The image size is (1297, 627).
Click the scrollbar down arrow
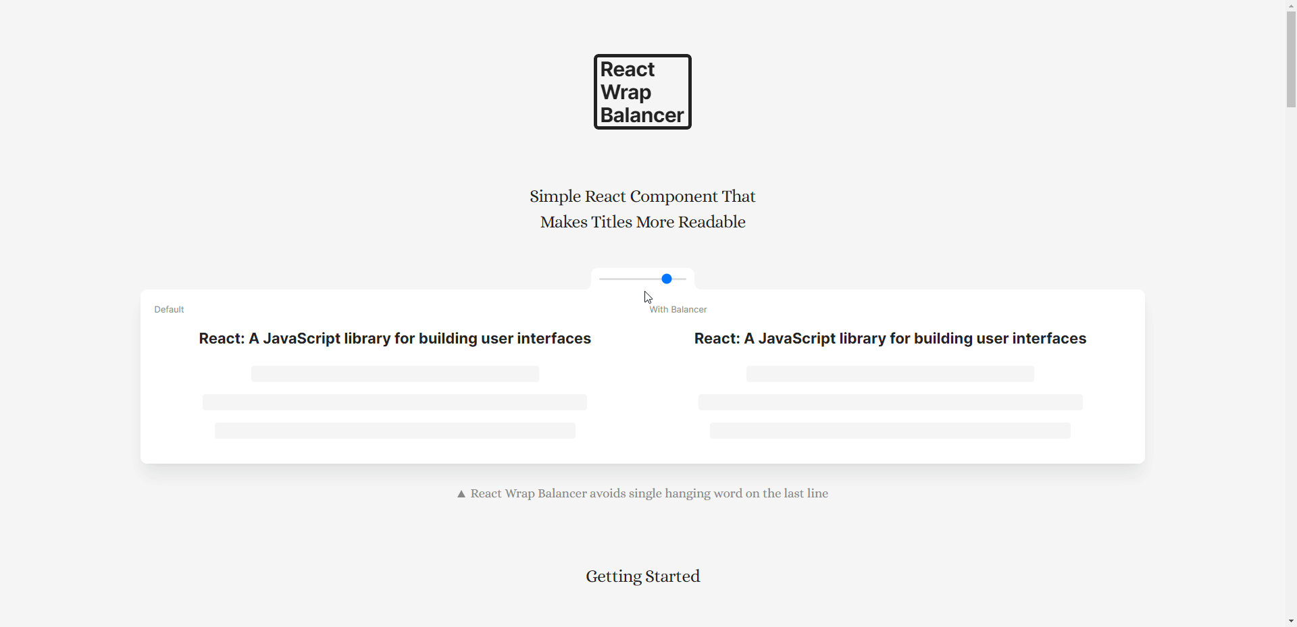(1290, 621)
